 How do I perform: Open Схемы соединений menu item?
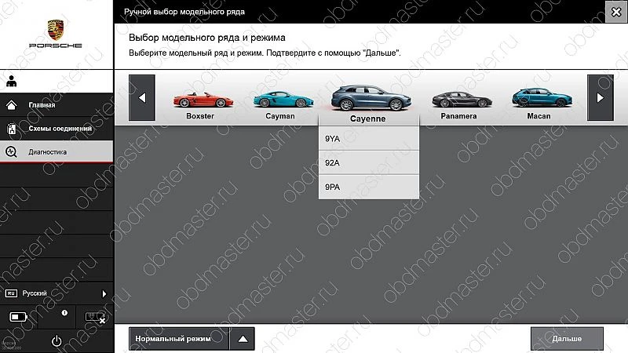(x=57, y=129)
